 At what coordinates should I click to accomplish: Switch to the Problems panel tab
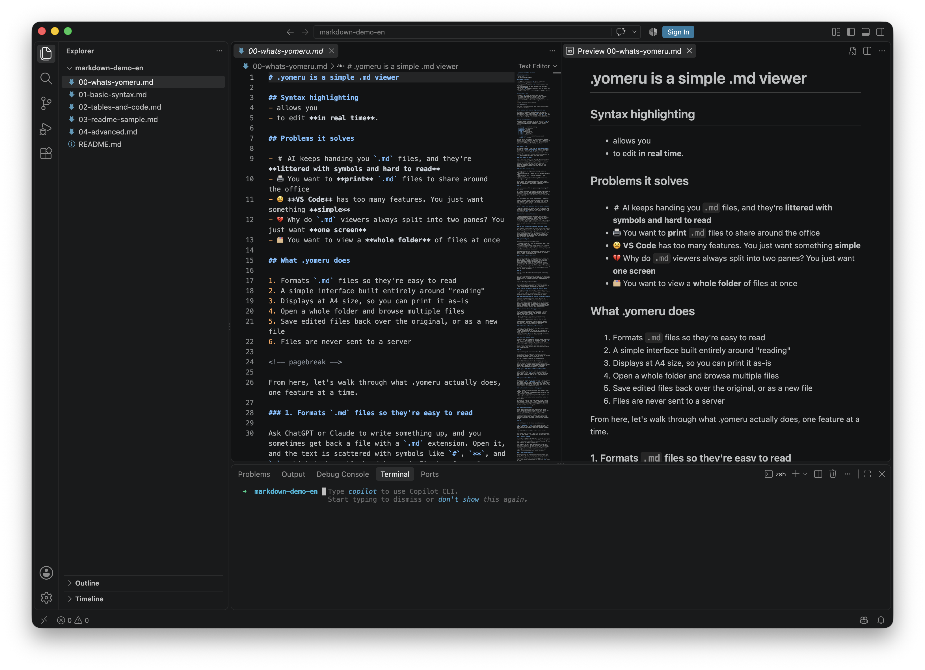pyautogui.click(x=254, y=474)
